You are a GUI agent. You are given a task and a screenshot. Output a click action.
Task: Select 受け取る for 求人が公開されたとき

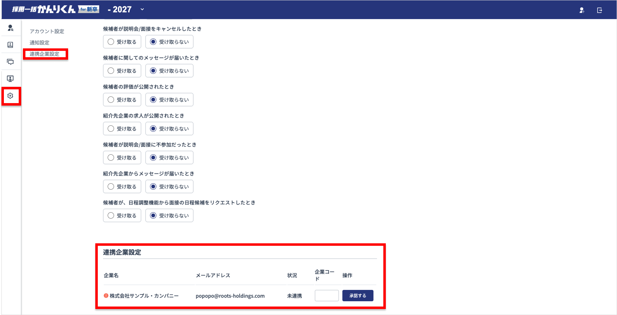click(x=122, y=129)
